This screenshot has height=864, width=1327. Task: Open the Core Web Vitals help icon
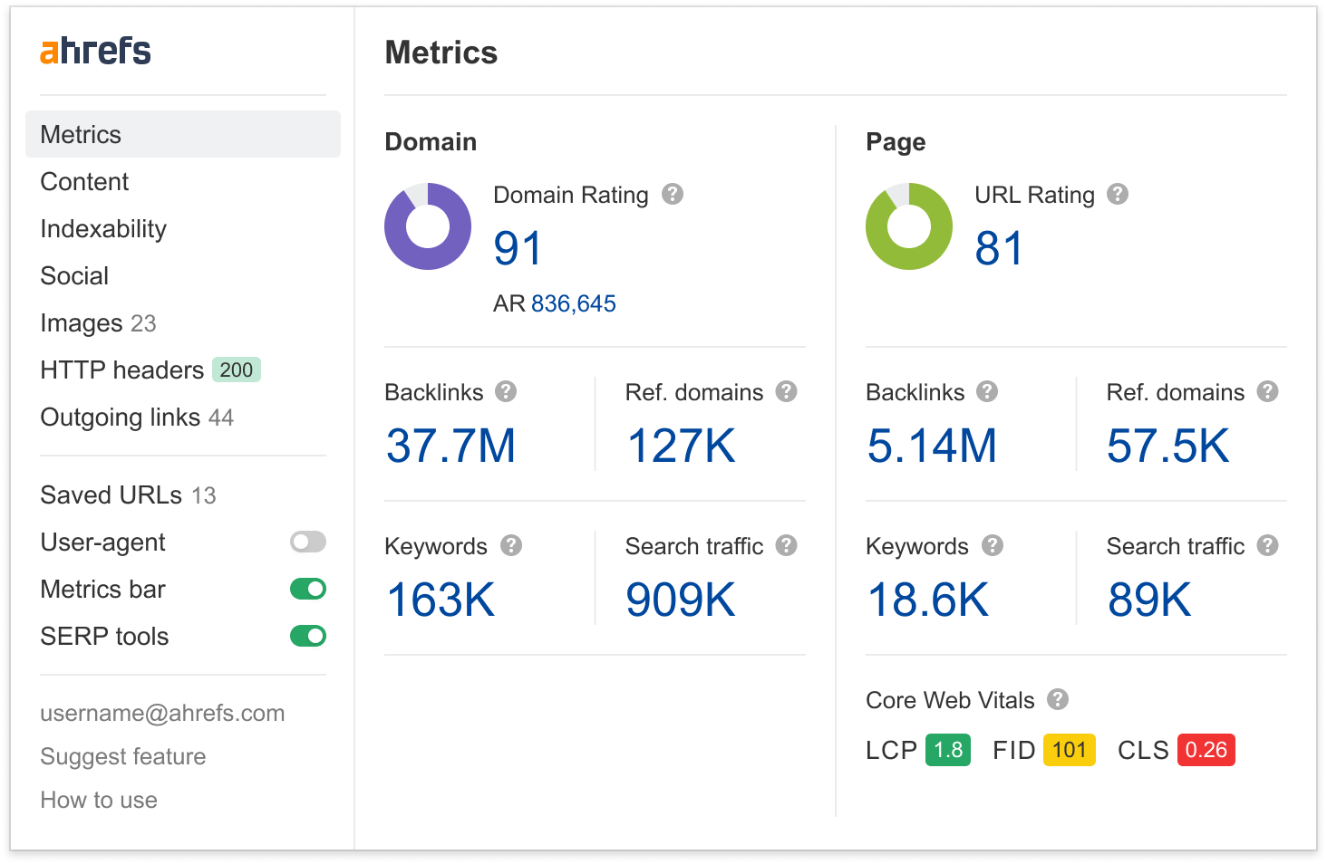coord(1057,699)
